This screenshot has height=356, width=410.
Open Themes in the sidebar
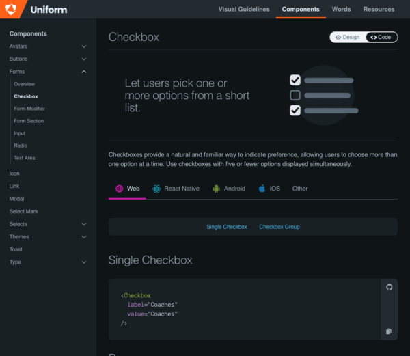[19, 237]
